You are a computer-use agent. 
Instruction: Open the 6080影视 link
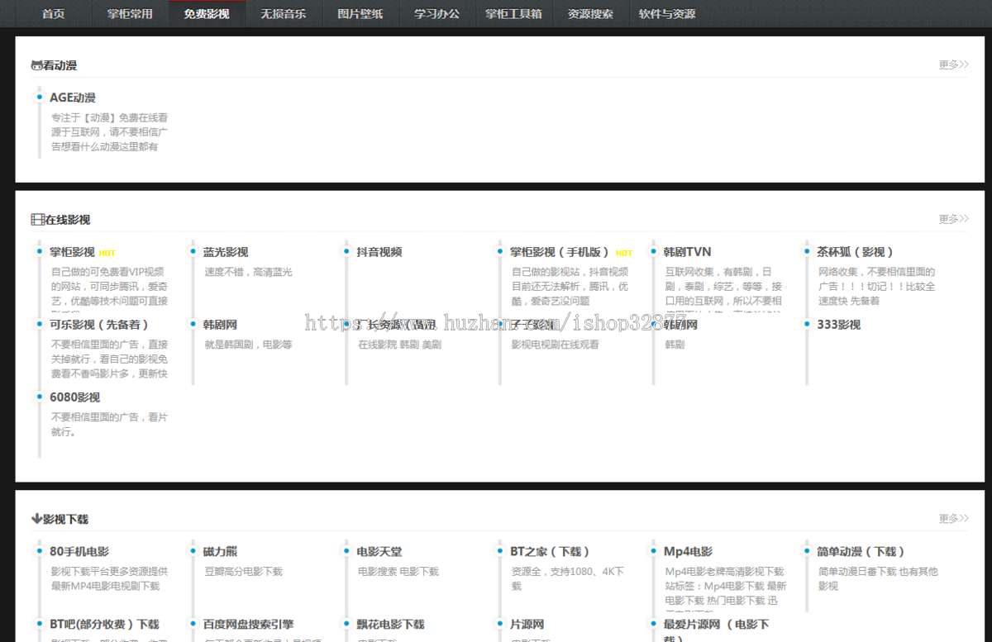(x=74, y=397)
